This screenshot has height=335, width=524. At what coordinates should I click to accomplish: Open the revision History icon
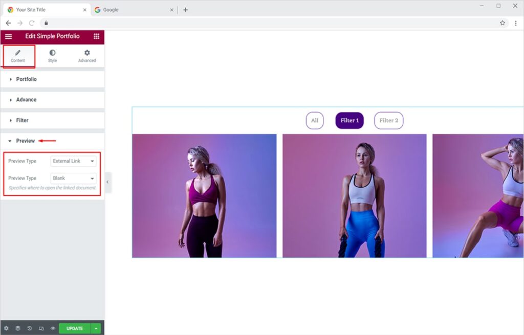(30, 328)
